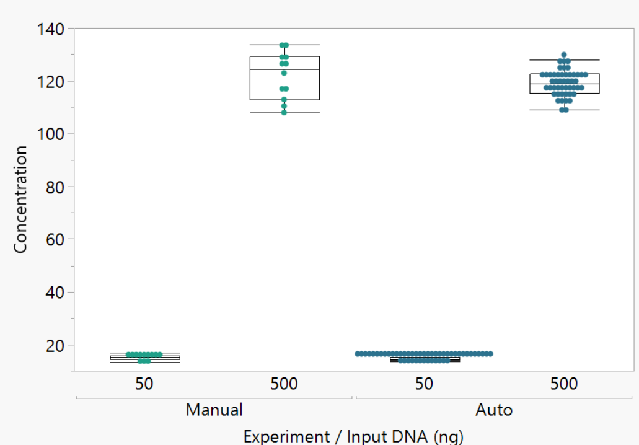
Task: Click the 50 label under Auto
Action: click(424, 384)
